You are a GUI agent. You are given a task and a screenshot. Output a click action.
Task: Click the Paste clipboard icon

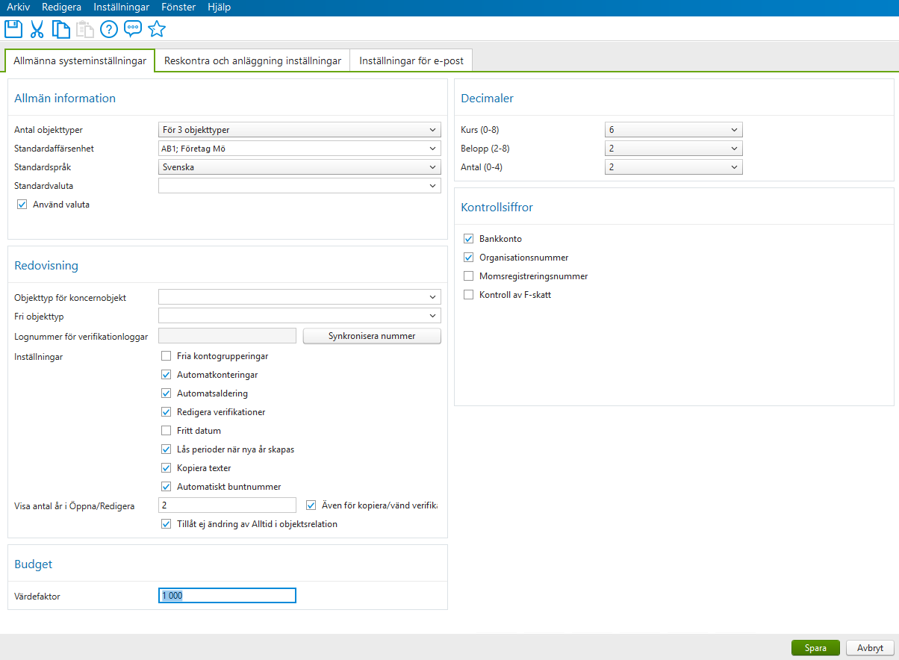[84, 28]
